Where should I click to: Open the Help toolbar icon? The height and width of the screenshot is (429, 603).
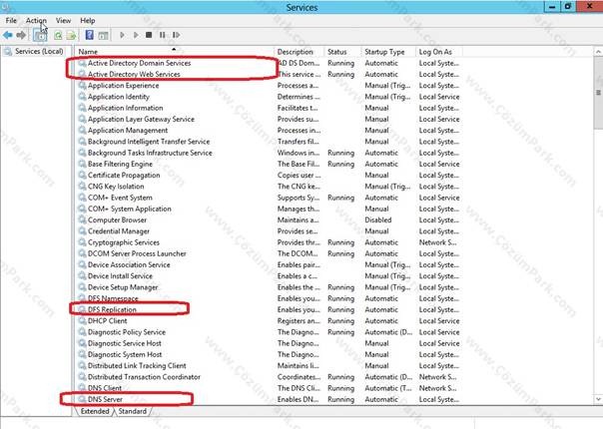click(x=89, y=35)
